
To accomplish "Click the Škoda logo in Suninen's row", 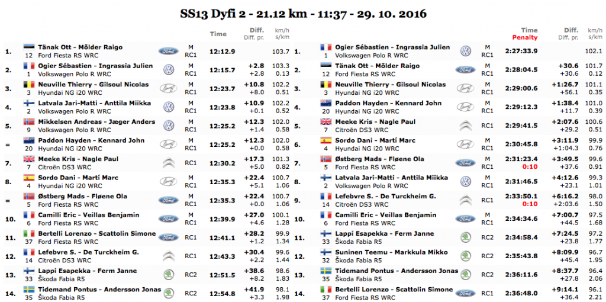I will coord(466,256).
